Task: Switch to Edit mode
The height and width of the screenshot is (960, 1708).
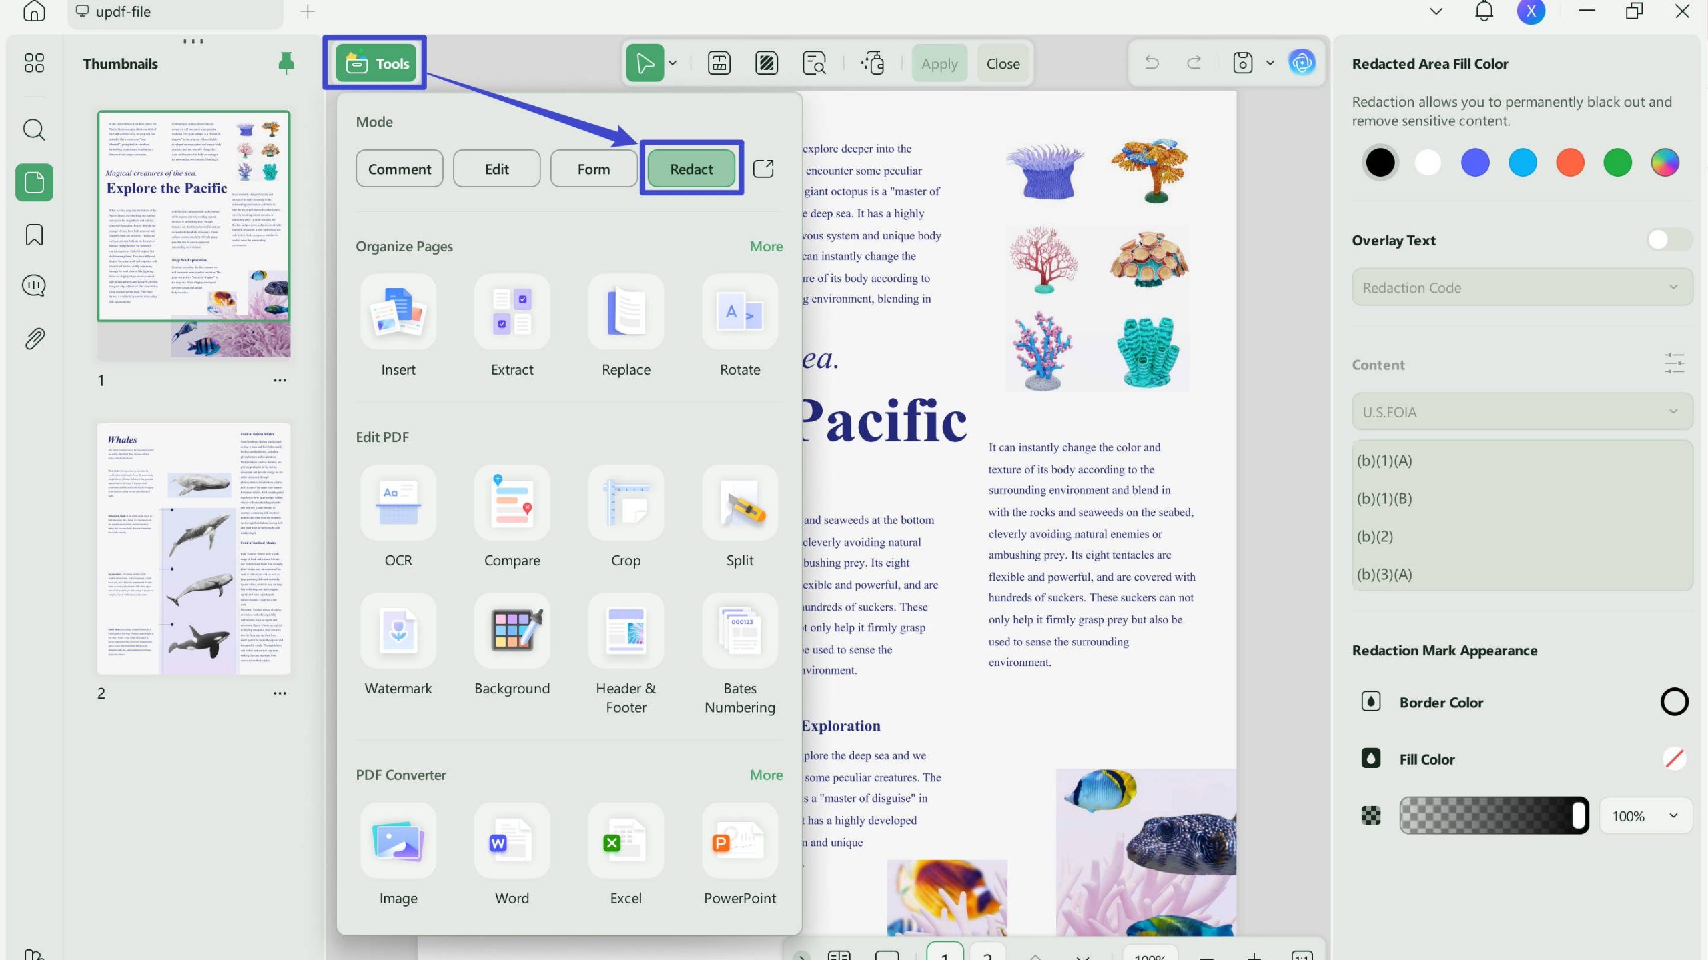Action: 496,169
